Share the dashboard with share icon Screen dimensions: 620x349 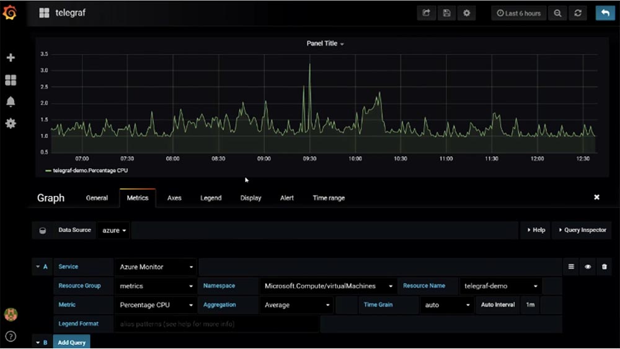[427, 13]
